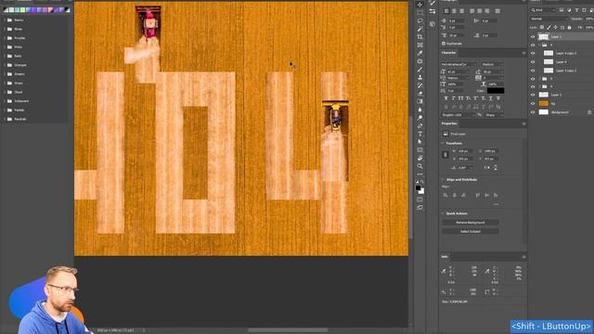594x334 pixels.
Task: Toggle visibility of the Background layer
Action: pos(533,112)
